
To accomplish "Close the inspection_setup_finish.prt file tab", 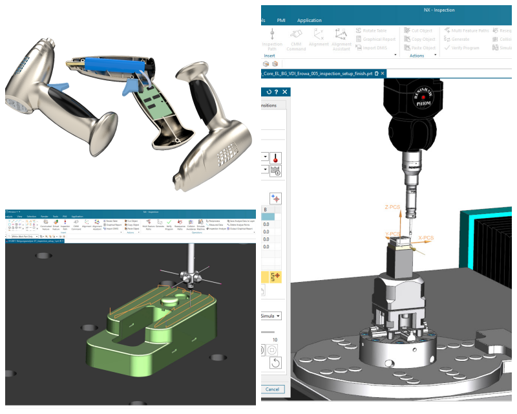I will pos(383,74).
